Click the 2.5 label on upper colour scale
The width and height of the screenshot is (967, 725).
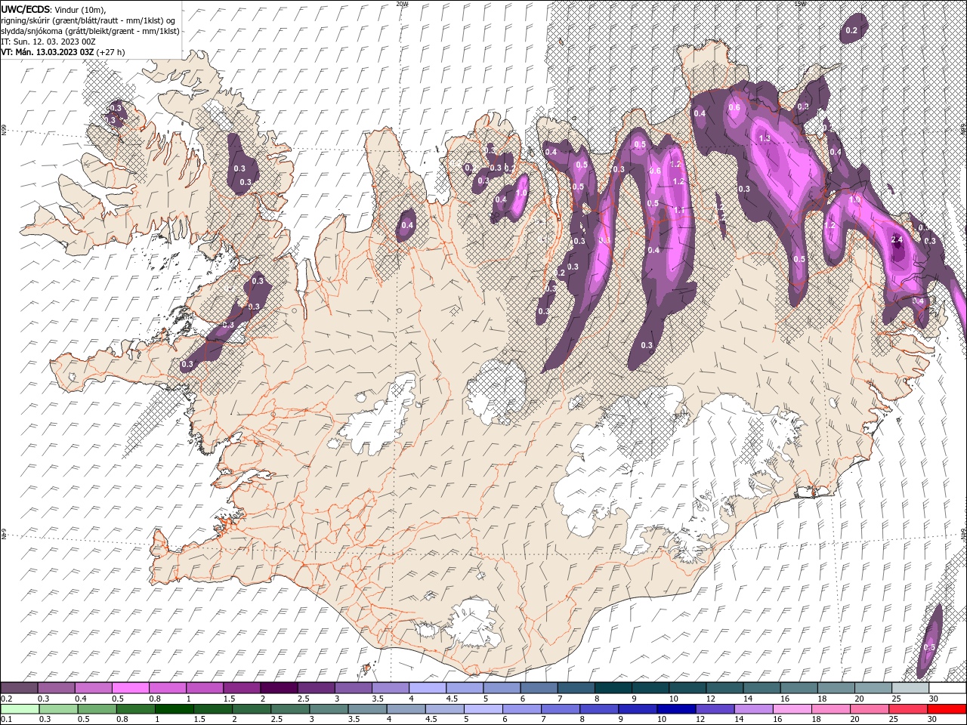point(304,699)
